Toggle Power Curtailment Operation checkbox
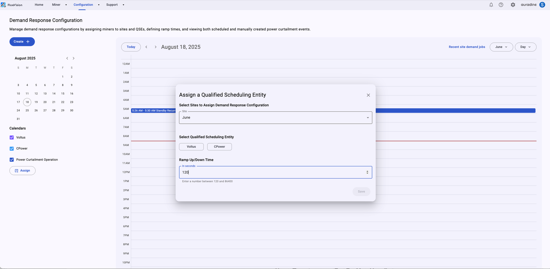Screen dimensions: 550x269 coord(12,160)
